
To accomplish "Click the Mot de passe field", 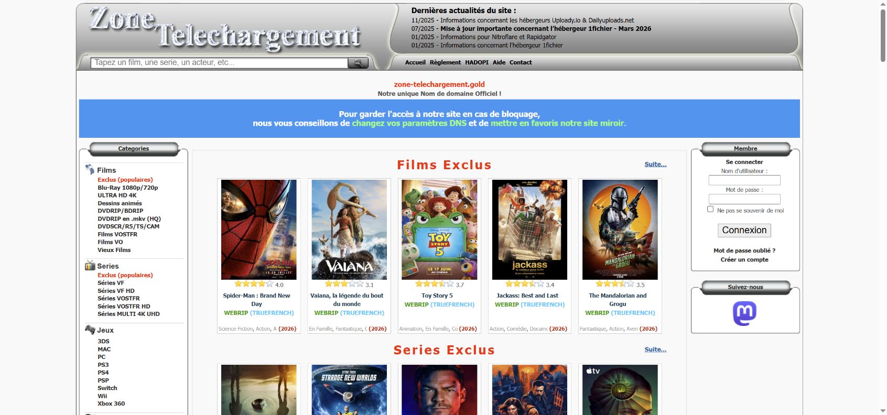I will 744,199.
